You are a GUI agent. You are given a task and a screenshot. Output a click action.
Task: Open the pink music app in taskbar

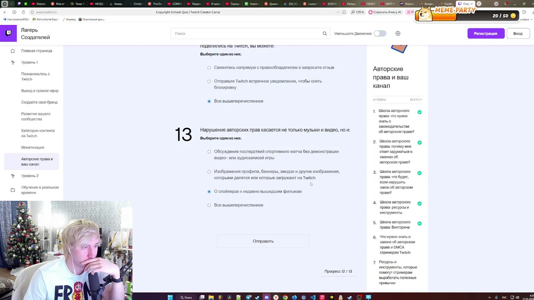click(x=322, y=297)
